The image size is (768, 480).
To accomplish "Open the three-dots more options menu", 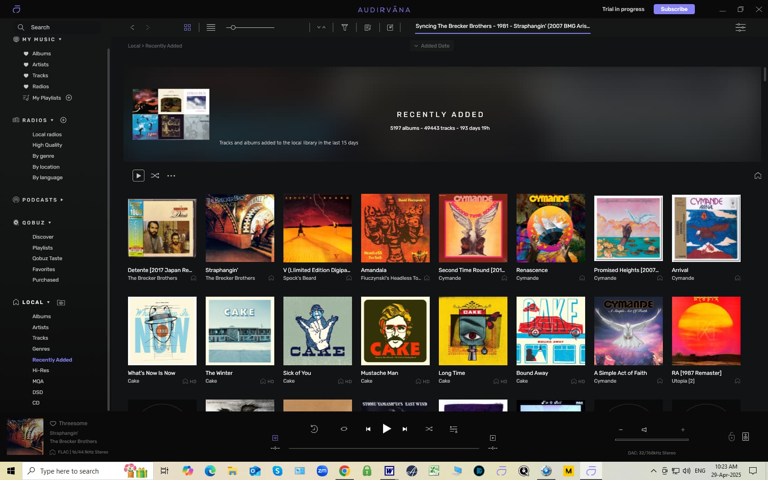I will pos(171,176).
